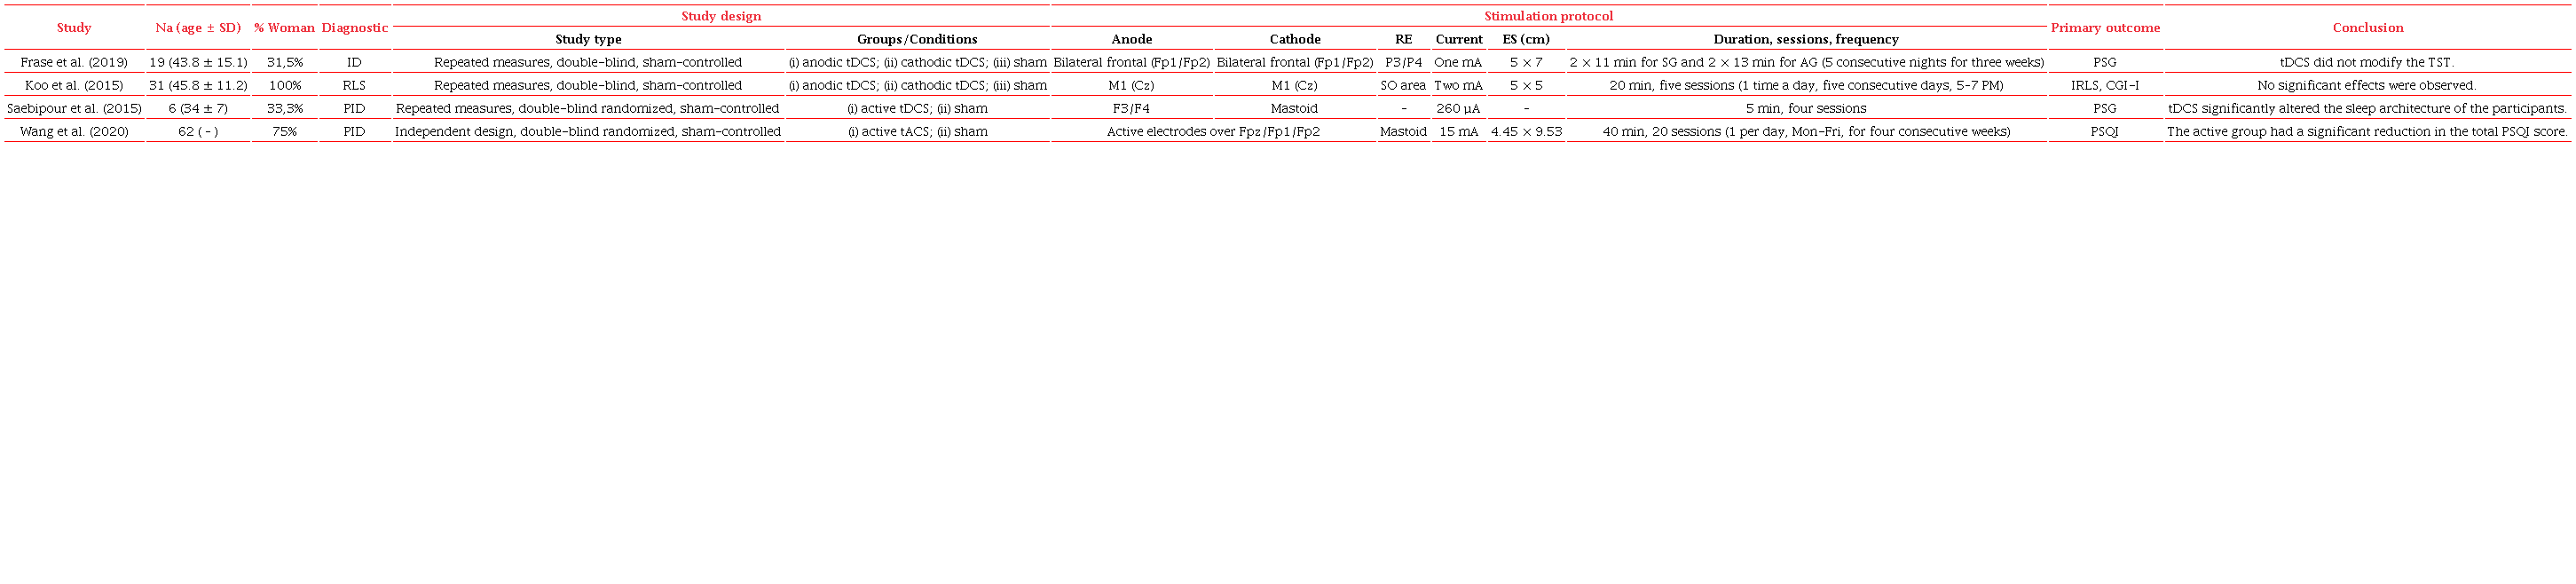Screen dimensions: 2576x584
Task: Click the RLS diagnostic cell
Action: (354, 85)
